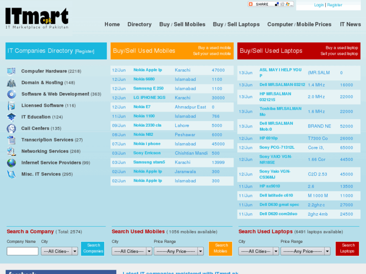The height and width of the screenshot is (274, 366).
Task: Click Sell your used laptop link
Action: pos(339,54)
